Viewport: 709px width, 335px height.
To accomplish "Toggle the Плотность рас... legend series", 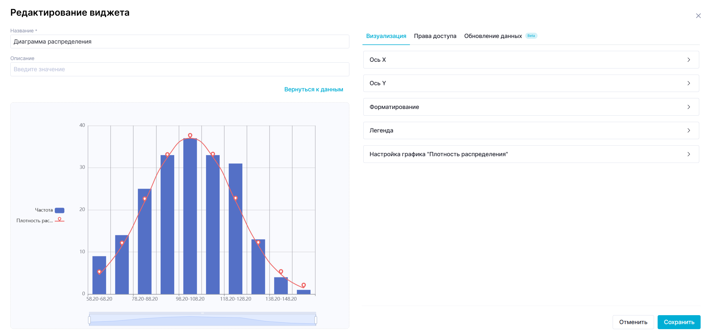I will pyautogui.click(x=35, y=221).
